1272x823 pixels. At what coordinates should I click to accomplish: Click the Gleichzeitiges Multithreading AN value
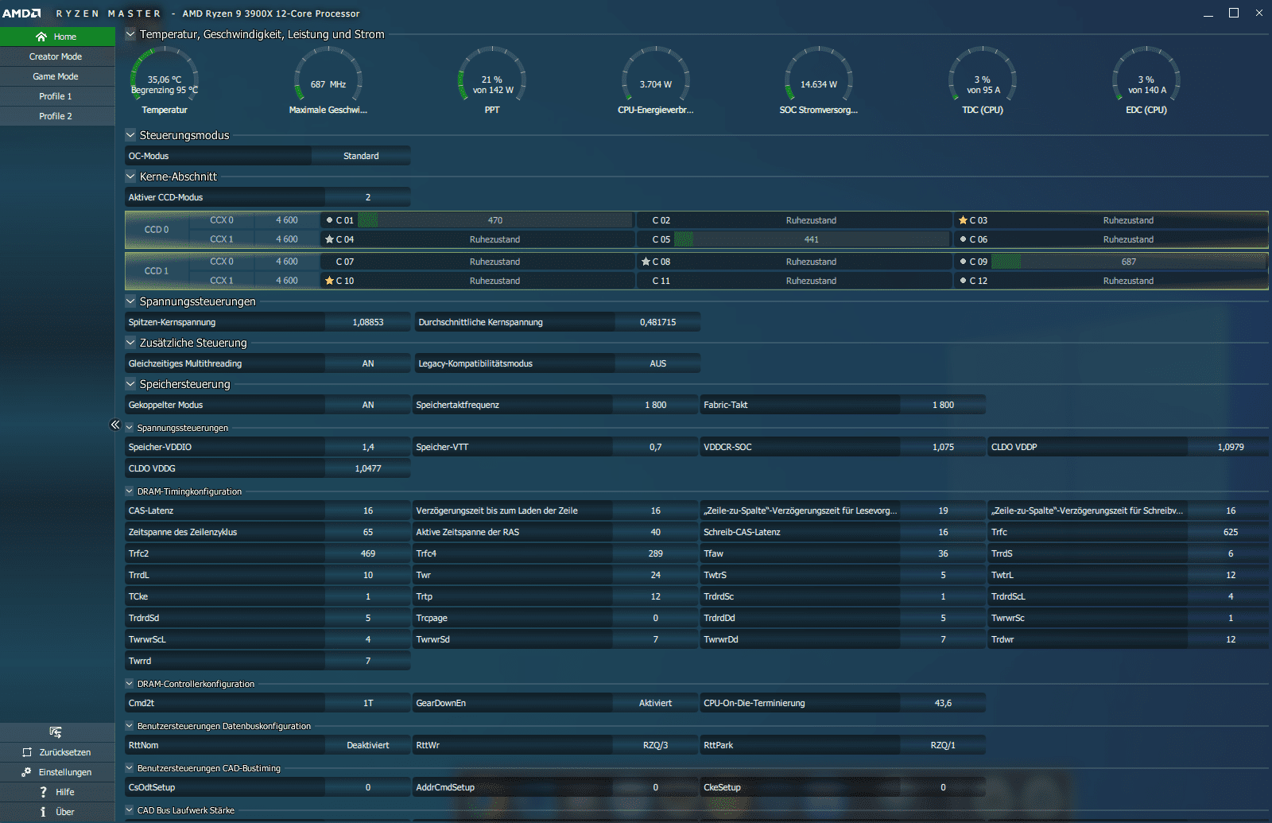click(x=368, y=363)
